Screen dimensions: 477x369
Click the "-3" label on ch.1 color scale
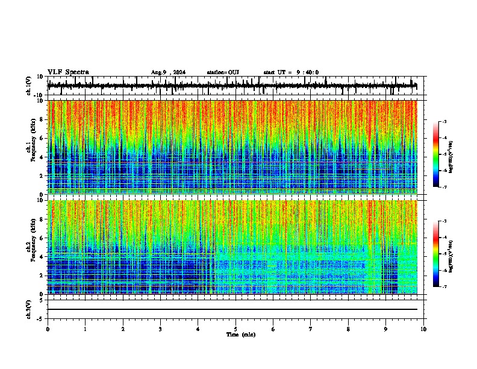coord(444,121)
